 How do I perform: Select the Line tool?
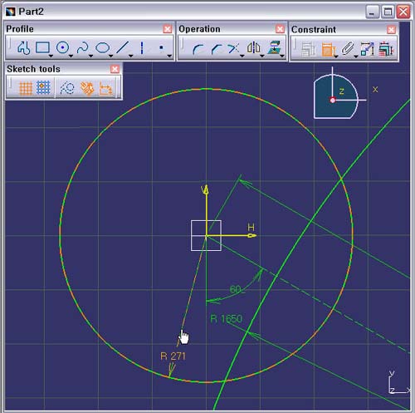coord(122,47)
